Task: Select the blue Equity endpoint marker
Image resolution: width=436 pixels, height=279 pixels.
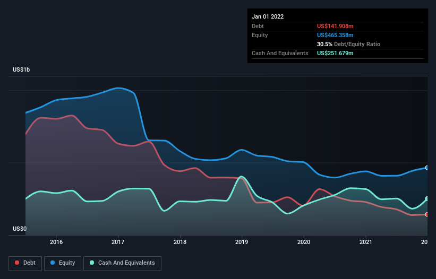Action: pyautogui.click(x=427, y=168)
